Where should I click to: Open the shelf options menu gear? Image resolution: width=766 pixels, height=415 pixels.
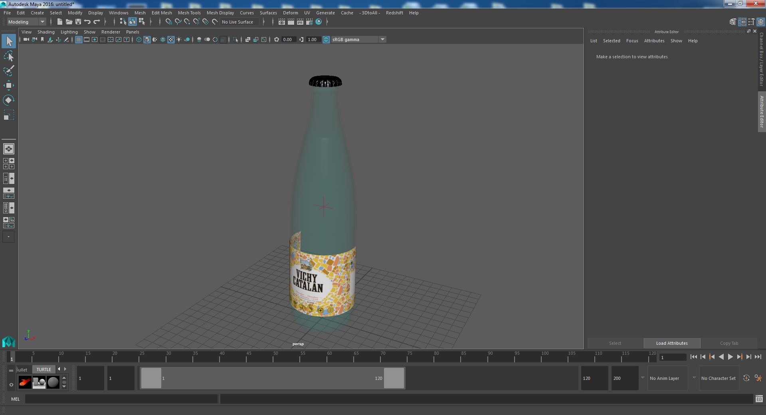(x=11, y=385)
